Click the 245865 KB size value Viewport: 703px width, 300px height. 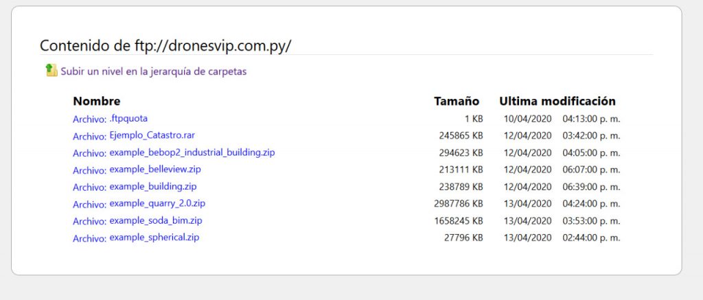coord(461,135)
